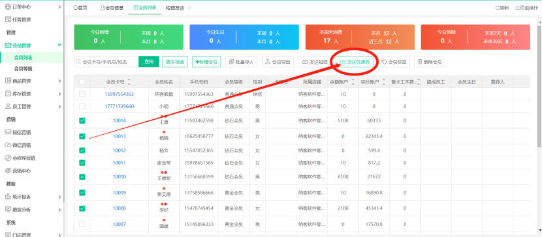
Task: Click the 删除会员 trash button
Action: [x=430, y=62]
